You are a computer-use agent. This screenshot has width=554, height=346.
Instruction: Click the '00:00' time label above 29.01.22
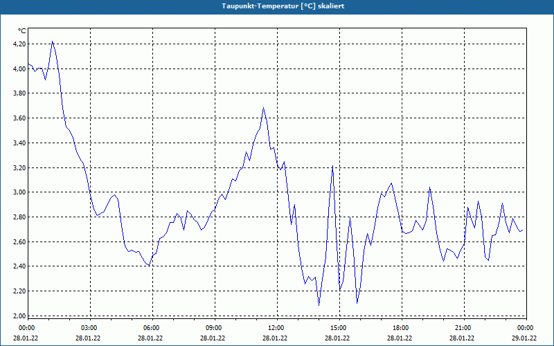525,328
